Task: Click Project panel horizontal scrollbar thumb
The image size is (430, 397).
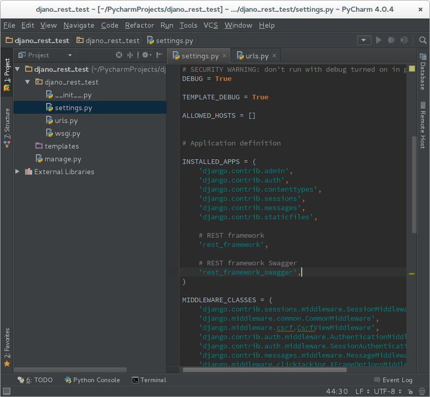Action: pyautogui.click(x=70, y=370)
